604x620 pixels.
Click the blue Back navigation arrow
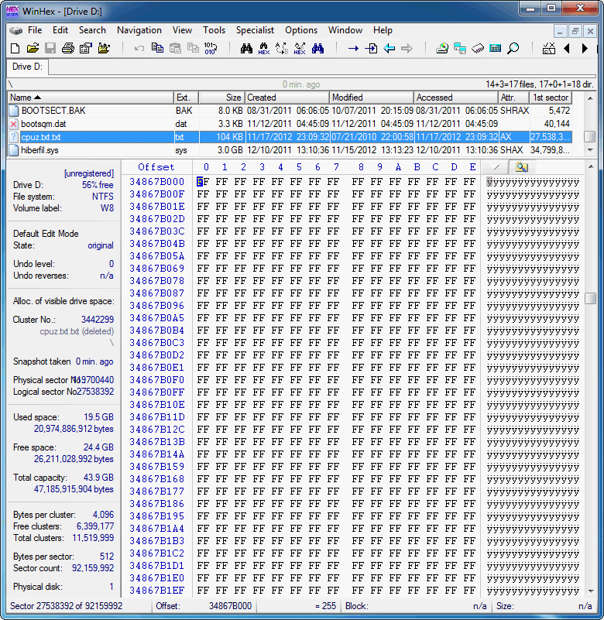[389, 49]
